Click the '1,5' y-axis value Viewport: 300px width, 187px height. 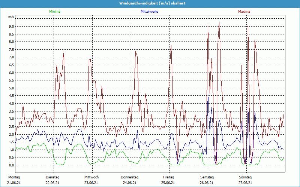coord(12,142)
